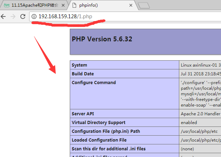The image size is (221, 157).
Task: Click the phpinfo() tab page icon
Action: click(74, 5)
